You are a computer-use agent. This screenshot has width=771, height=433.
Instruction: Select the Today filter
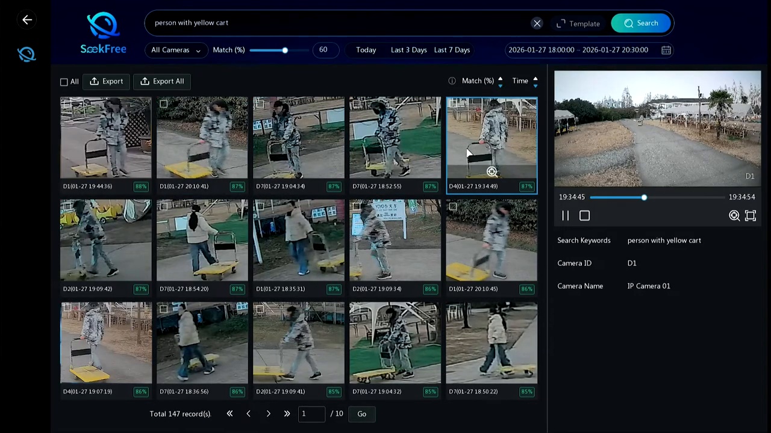click(x=366, y=50)
